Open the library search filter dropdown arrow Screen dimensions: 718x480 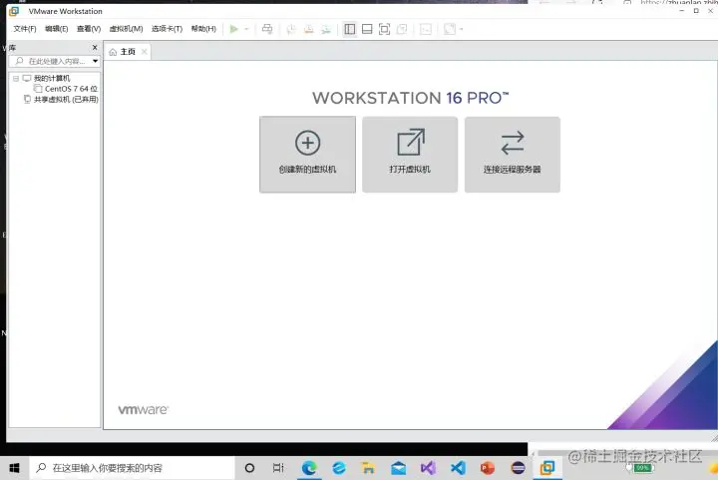[x=96, y=61]
